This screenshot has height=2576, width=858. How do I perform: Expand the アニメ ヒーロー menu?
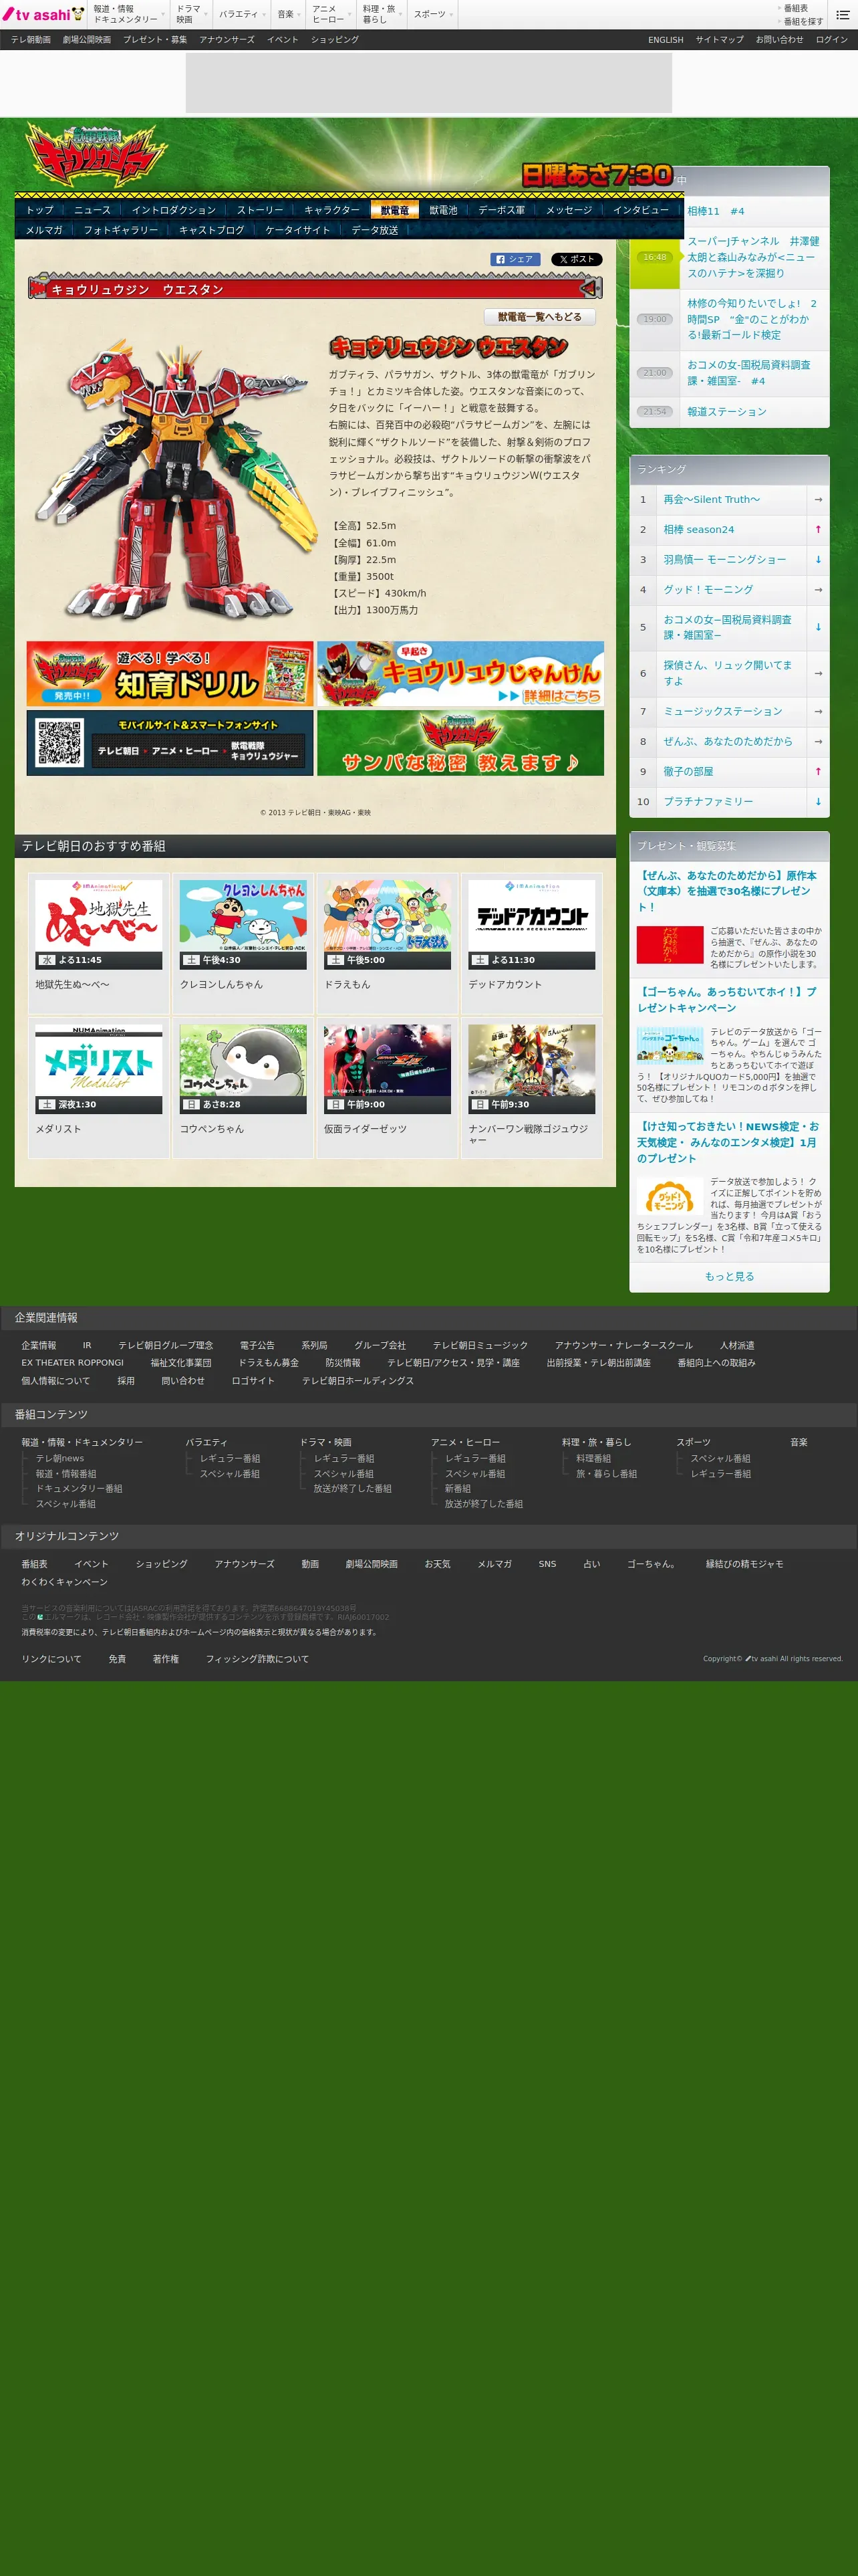pyautogui.click(x=331, y=14)
